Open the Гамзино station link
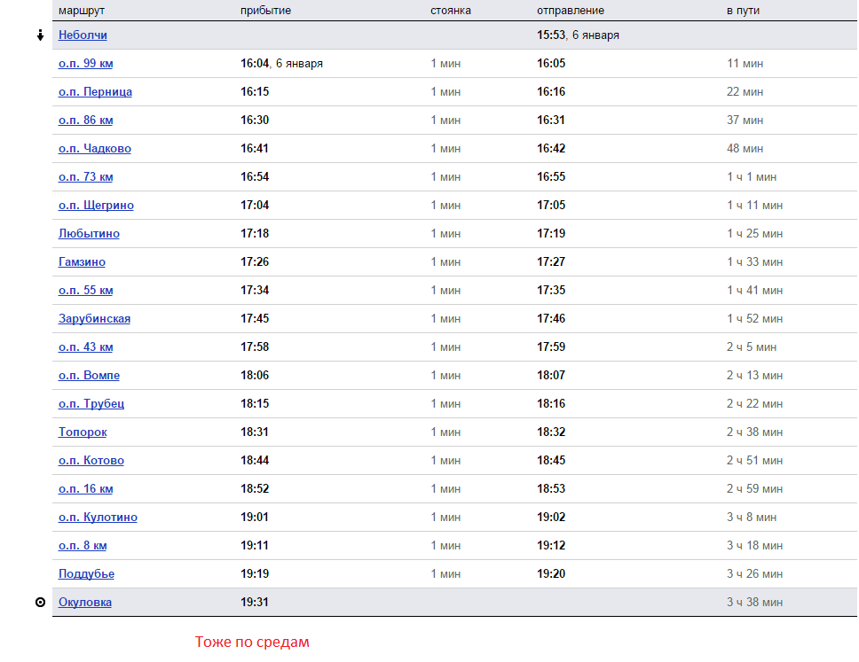859x662 pixels. 82,262
